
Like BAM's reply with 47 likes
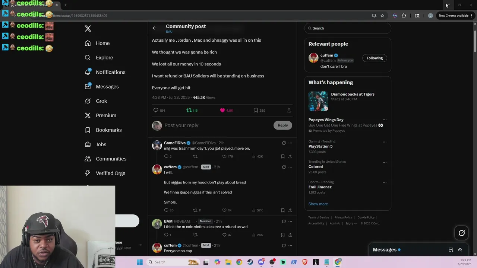click(224, 235)
